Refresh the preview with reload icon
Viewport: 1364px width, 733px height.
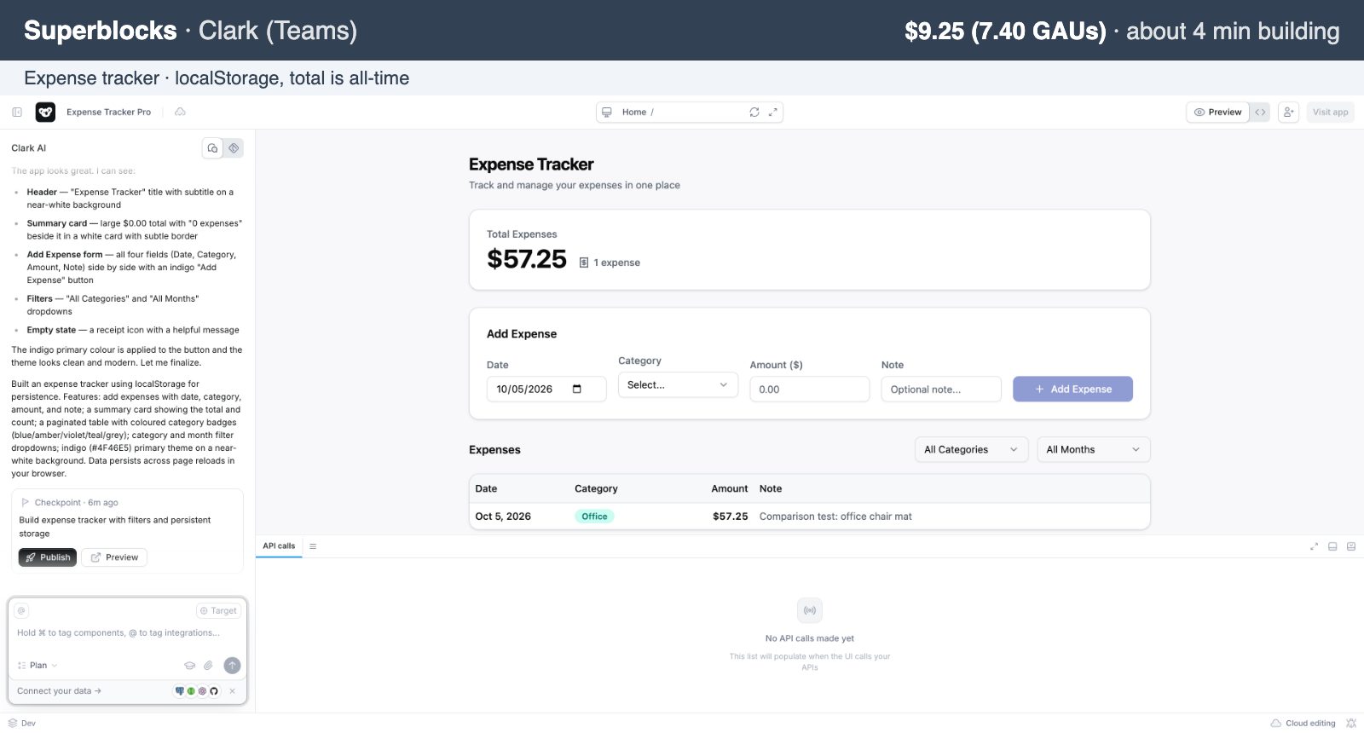click(754, 112)
